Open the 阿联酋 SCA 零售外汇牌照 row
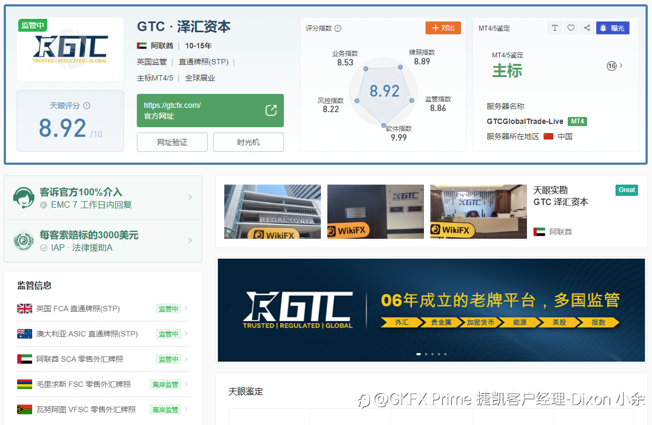The image size is (652, 425). coord(103,359)
